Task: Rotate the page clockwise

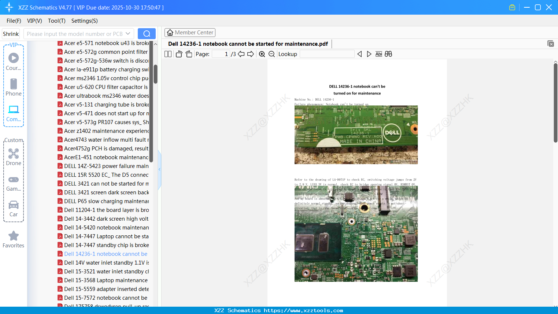Action: pos(189,54)
